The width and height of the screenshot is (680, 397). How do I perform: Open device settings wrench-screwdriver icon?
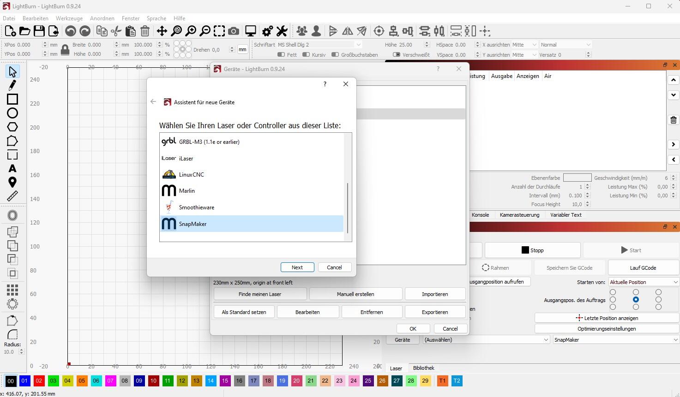coord(282,31)
